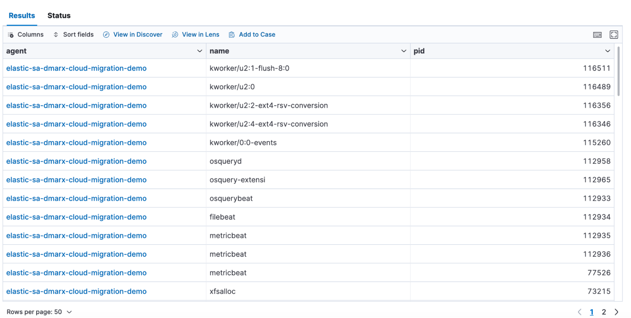Click the Lens icon beside View in Lens
631x318 pixels.
tap(175, 35)
